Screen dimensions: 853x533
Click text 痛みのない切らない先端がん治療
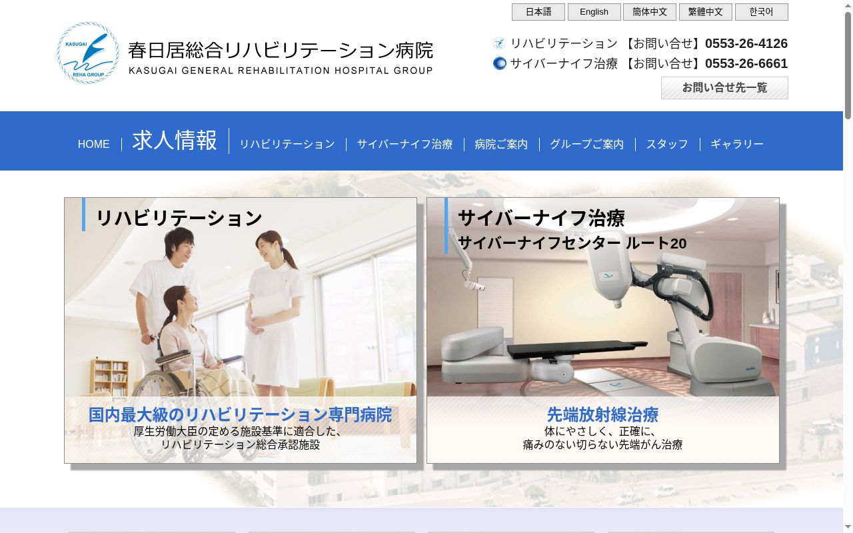point(603,444)
